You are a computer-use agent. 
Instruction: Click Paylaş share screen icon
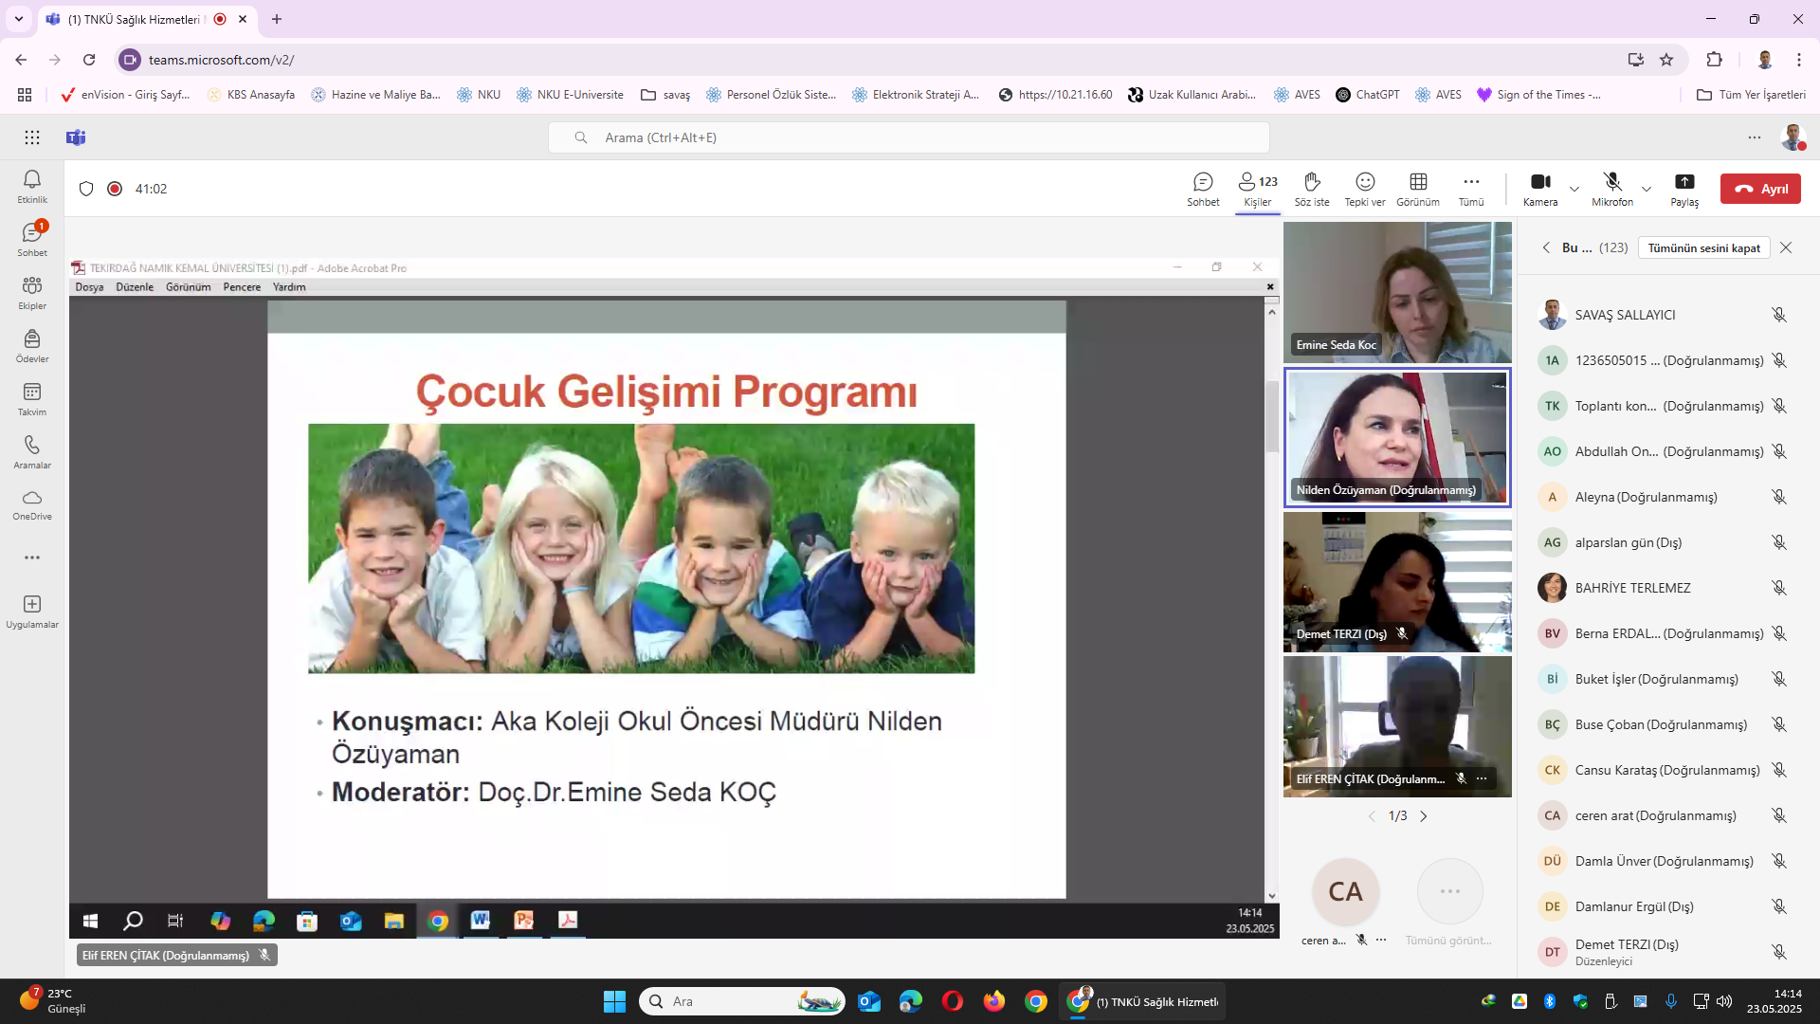click(1684, 189)
